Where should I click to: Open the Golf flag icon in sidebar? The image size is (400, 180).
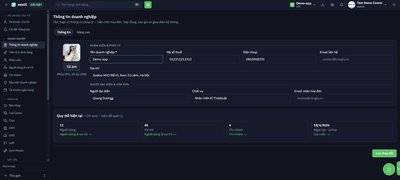point(5,143)
